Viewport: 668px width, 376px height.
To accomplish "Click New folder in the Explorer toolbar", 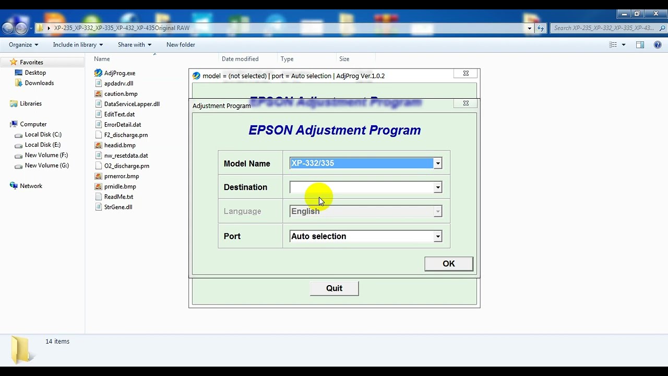I will click(x=181, y=45).
